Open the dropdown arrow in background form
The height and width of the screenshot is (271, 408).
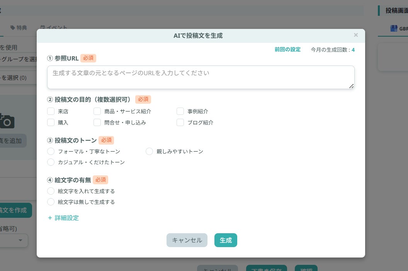pos(20,241)
